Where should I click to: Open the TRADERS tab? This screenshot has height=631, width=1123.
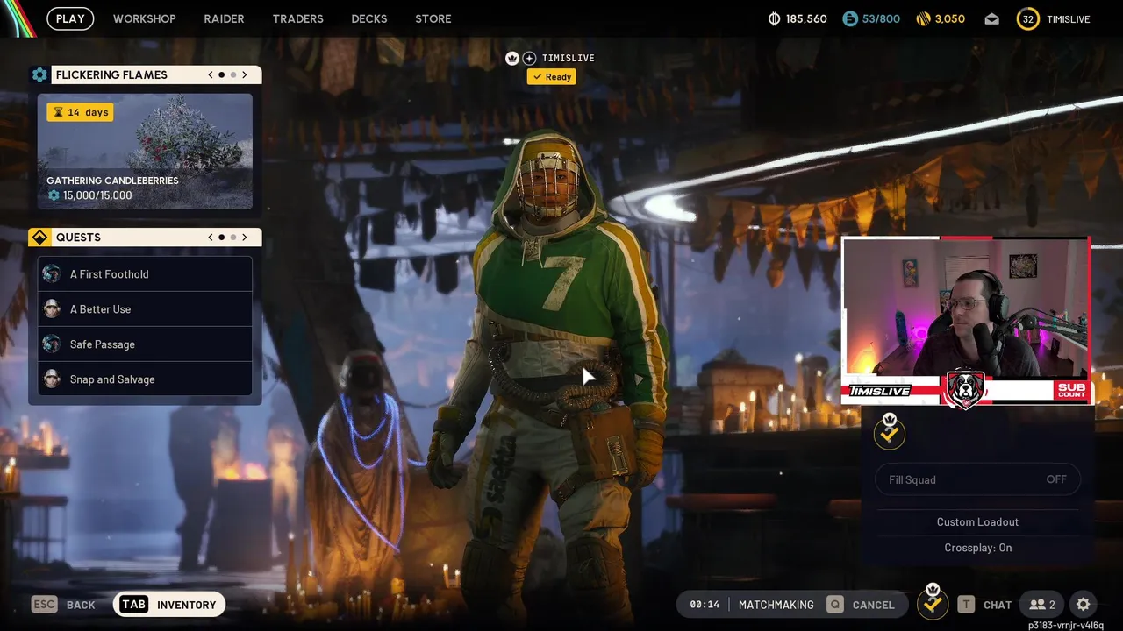pyautogui.click(x=297, y=18)
